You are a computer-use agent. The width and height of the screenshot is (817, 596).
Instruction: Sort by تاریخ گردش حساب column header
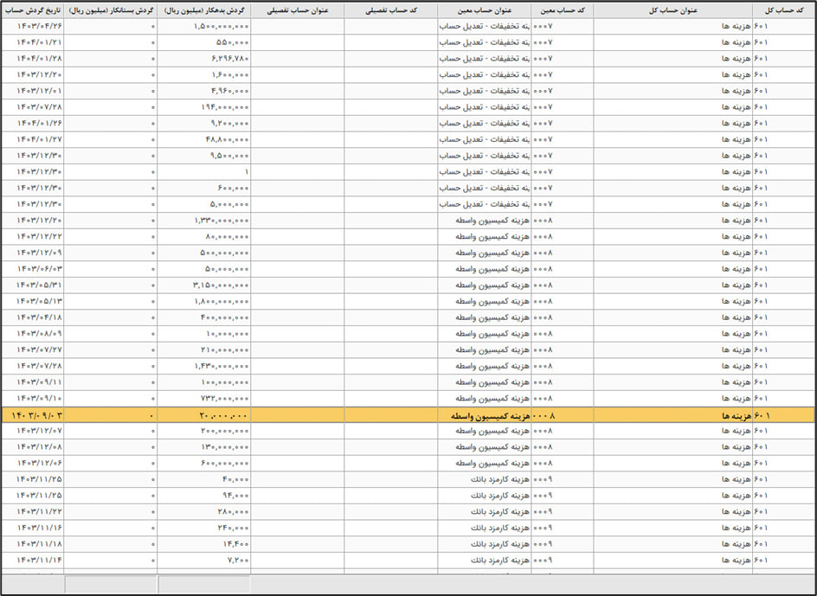point(33,10)
